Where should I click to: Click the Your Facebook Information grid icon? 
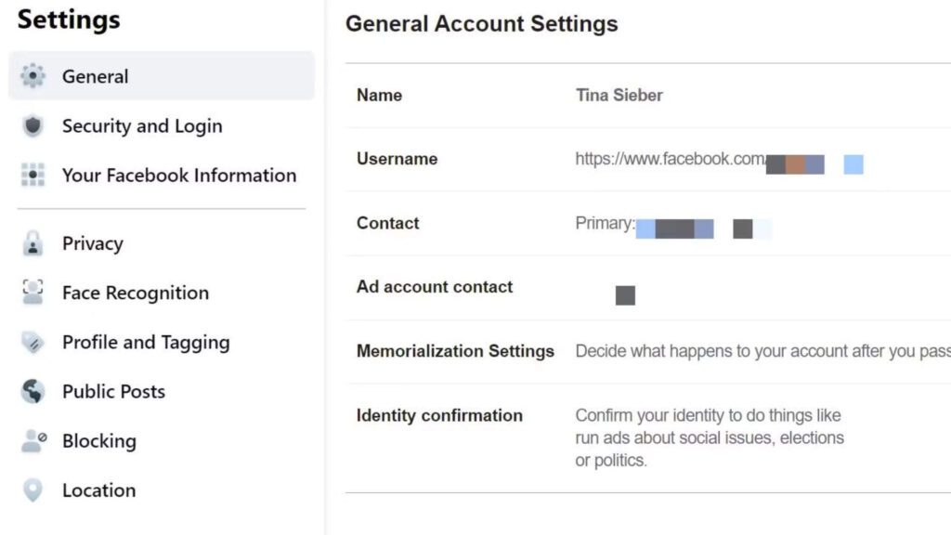click(33, 175)
